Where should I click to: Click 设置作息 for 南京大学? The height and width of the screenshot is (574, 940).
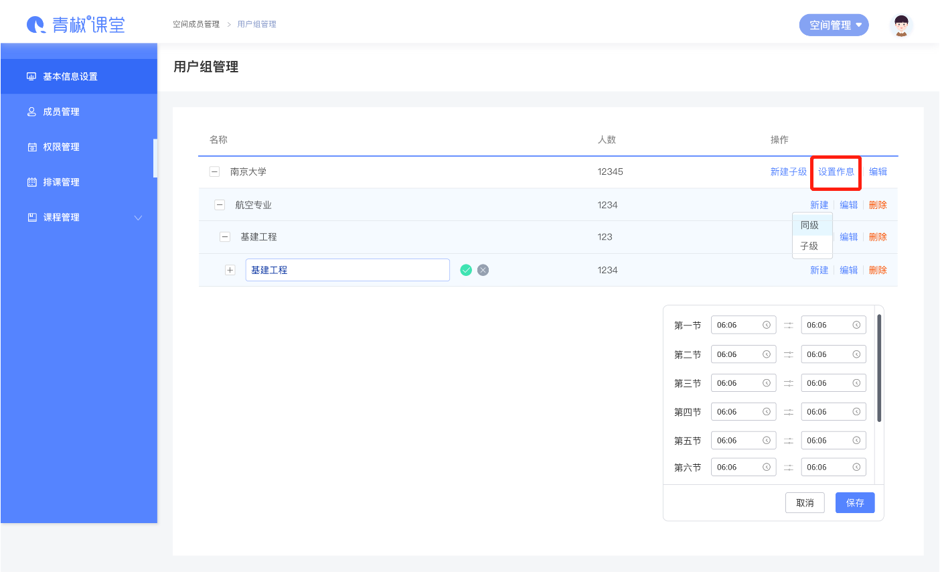836,171
